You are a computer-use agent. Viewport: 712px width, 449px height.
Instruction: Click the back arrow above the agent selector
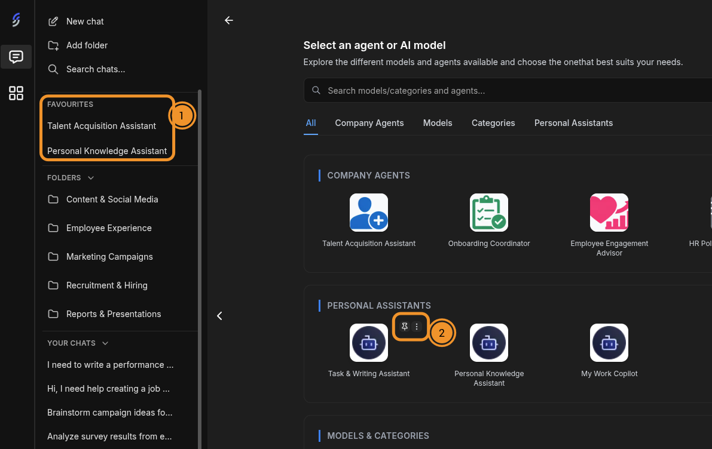[x=228, y=20]
